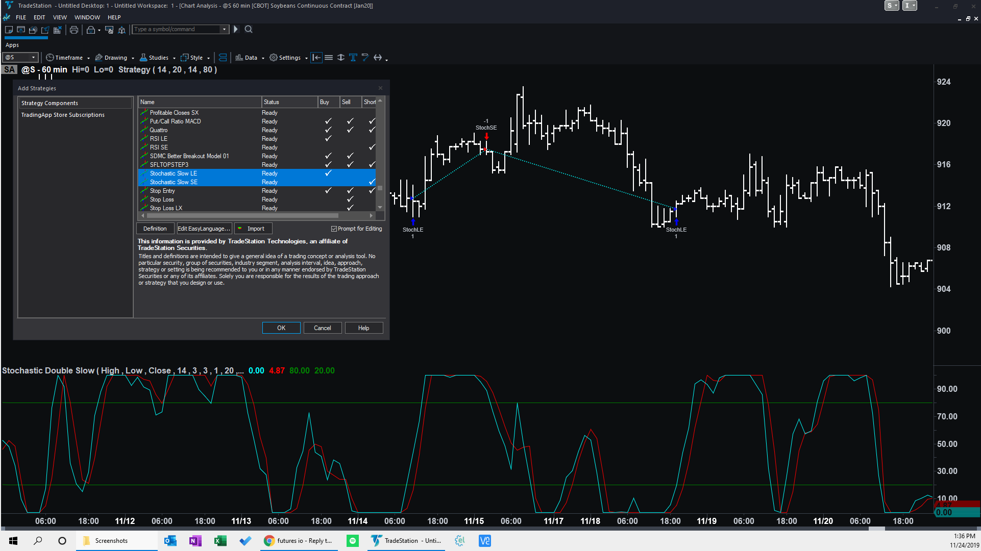This screenshot has height=551, width=981.
Task: Click the blue T text tool icon
Action: [x=353, y=58]
